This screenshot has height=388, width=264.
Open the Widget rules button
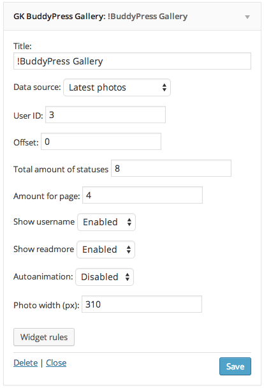[44, 337]
